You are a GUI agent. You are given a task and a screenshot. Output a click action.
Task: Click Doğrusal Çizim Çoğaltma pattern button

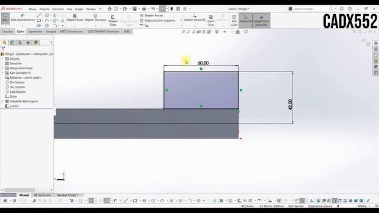click(158, 21)
